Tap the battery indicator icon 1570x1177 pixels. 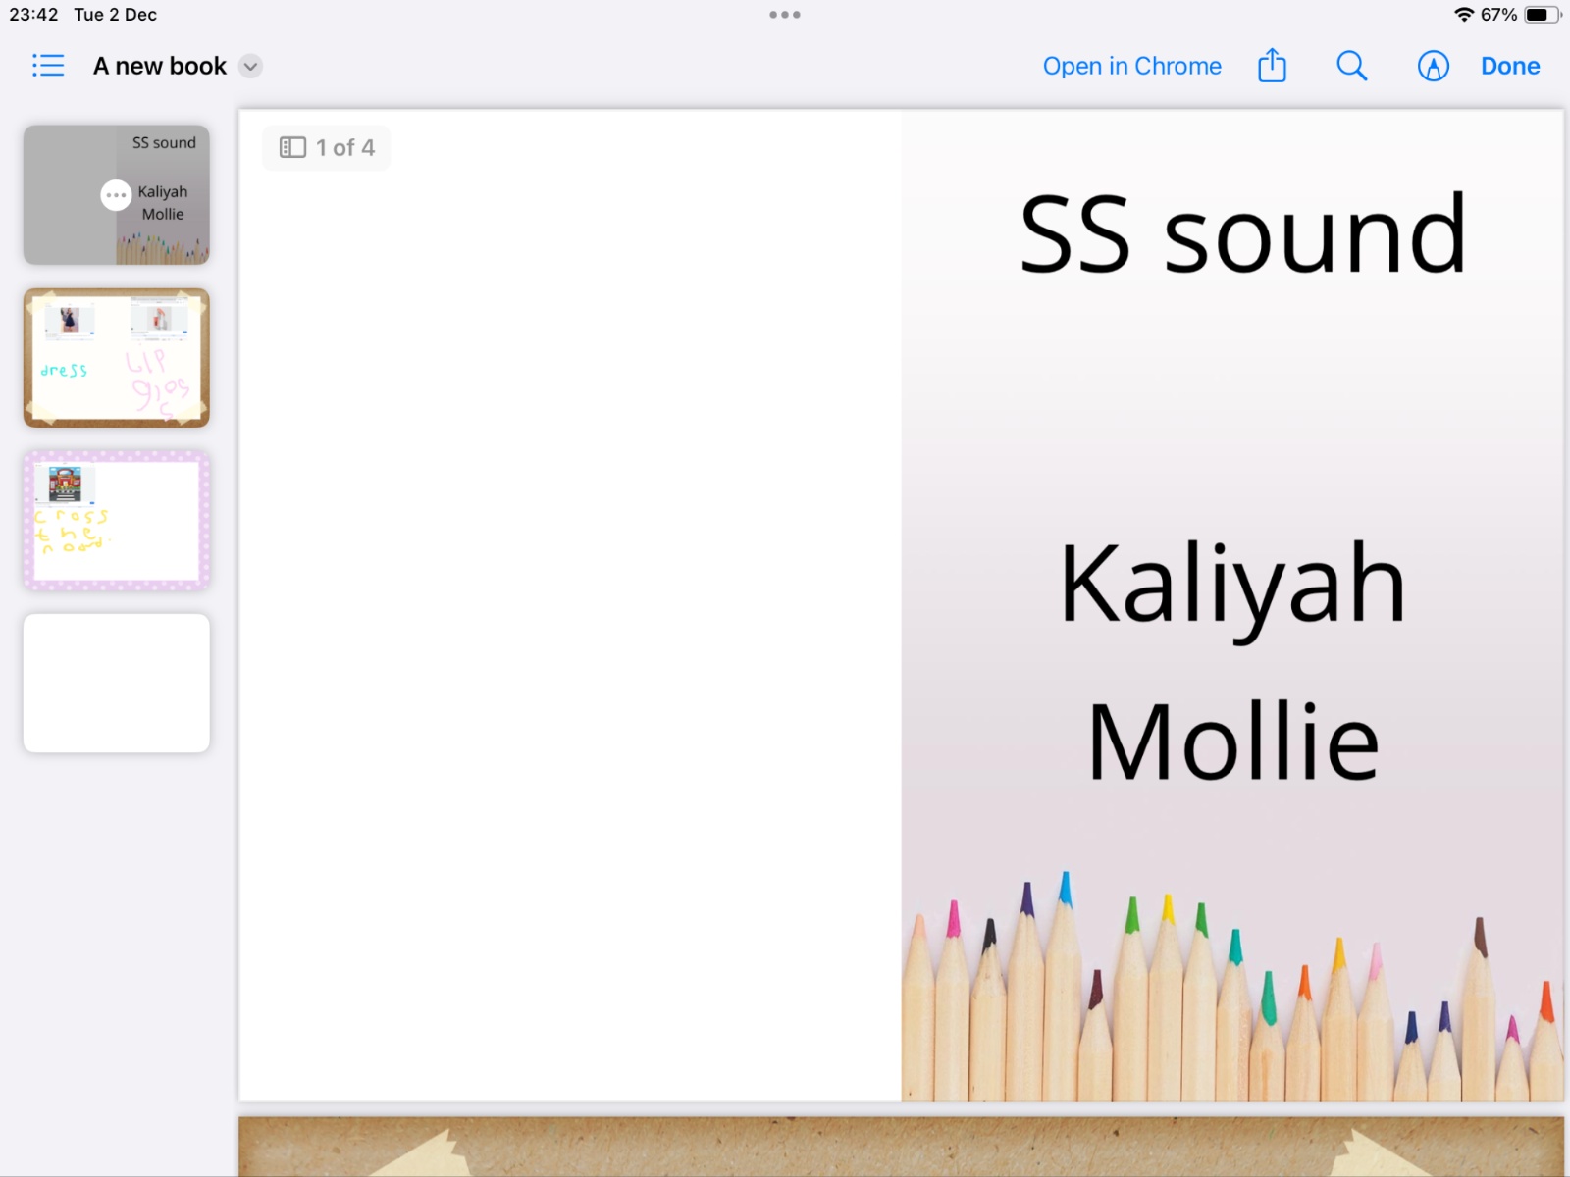[x=1542, y=15]
